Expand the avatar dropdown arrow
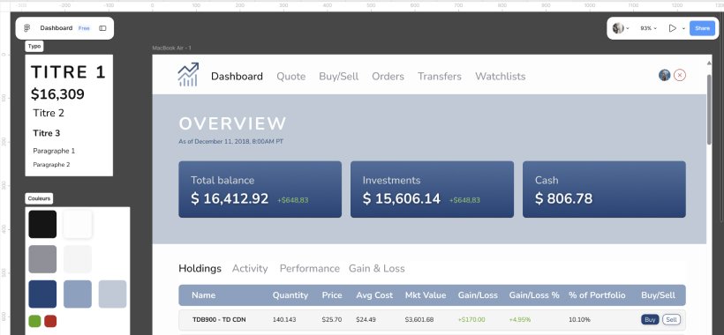Image resolution: width=724 pixels, height=335 pixels. tap(628, 28)
